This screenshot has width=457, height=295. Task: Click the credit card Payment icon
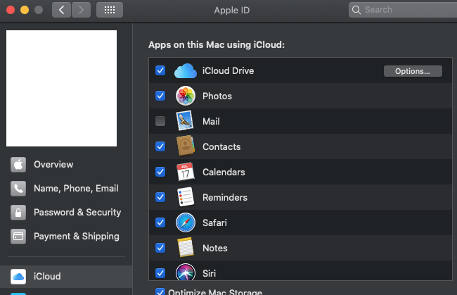(x=18, y=237)
